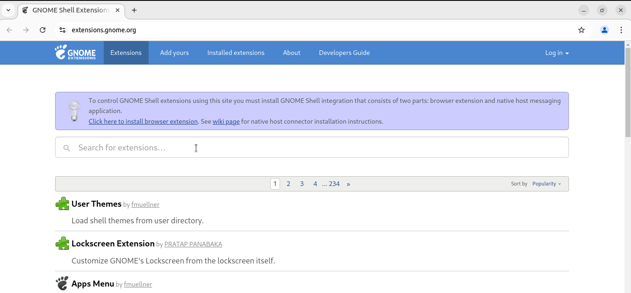Image resolution: width=631 pixels, height=293 pixels.
Task: Open User Themes extension title
Action: [x=96, y=203]
